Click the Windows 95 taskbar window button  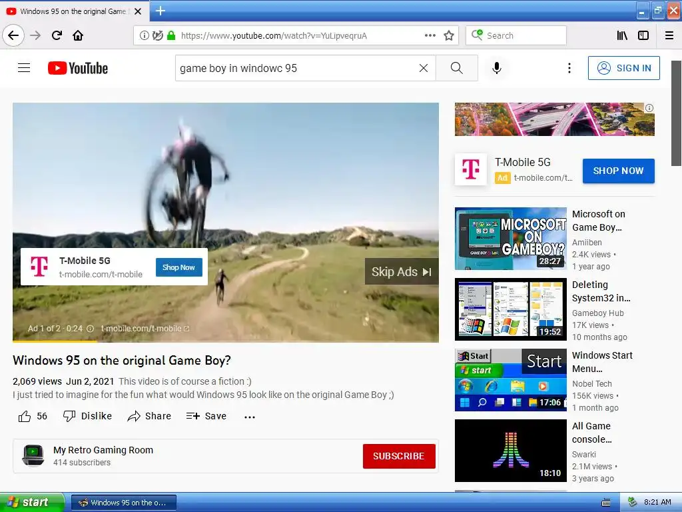point(123,503)
